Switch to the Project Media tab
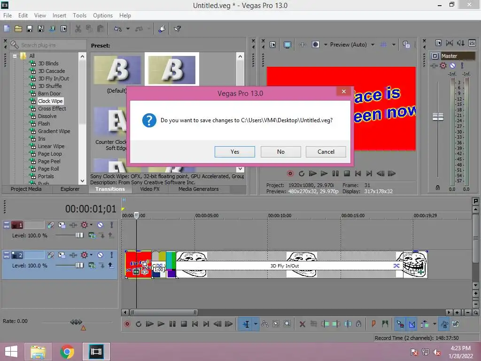 pyautogui.click(x=26, y=189)
